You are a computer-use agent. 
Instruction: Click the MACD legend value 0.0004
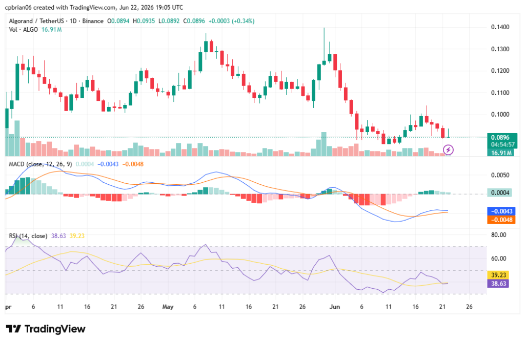85,164
